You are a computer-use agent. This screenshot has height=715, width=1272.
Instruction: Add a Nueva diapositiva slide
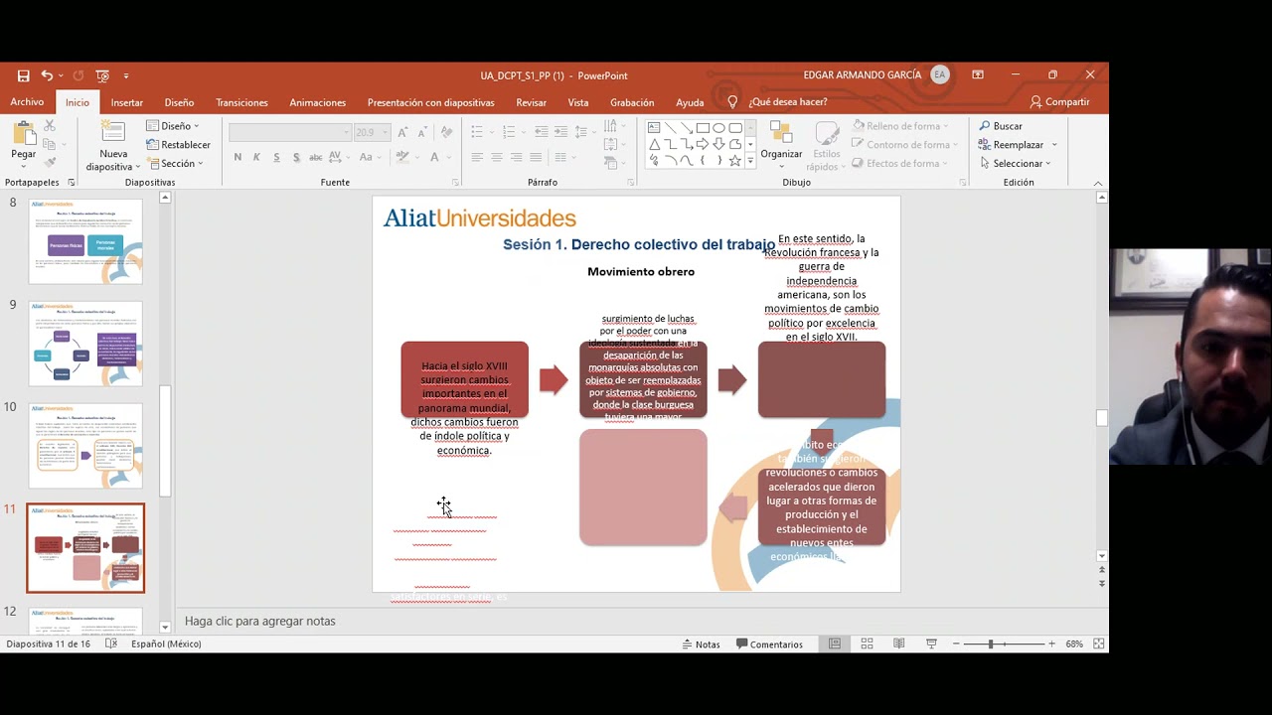[113, 146]
